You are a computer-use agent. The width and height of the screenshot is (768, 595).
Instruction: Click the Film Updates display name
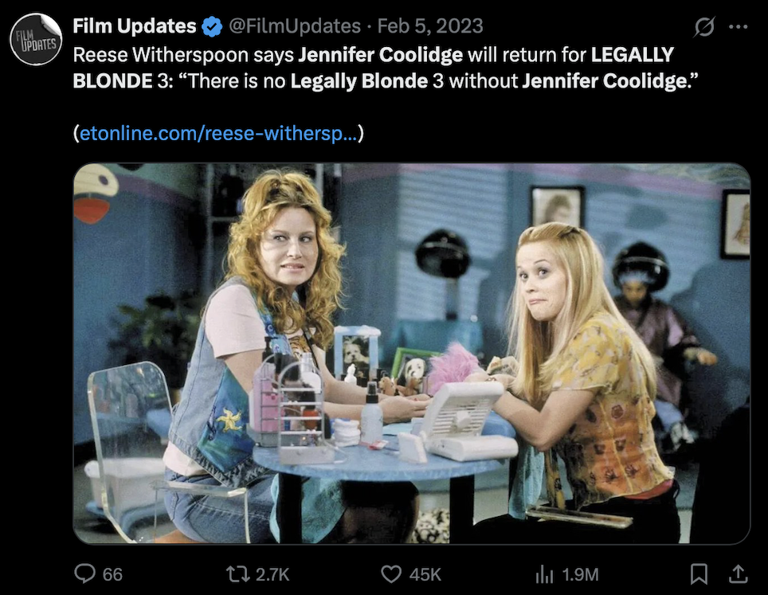(x=135, y=26)
